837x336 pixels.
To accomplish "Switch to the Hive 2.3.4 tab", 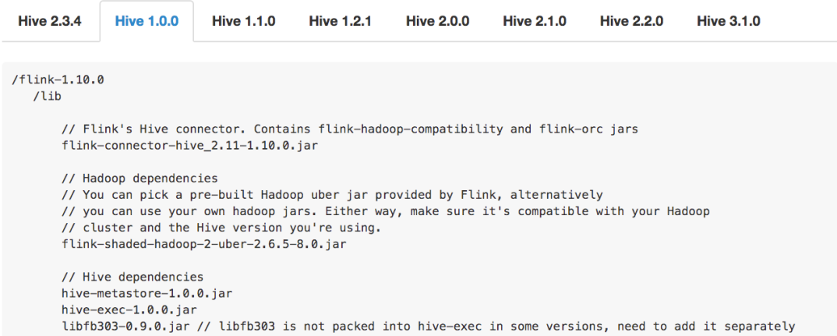I will coord(50,21).
